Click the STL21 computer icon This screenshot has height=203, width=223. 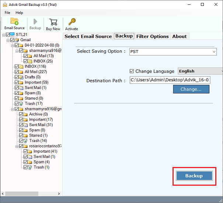pyautogui.click(x=12, y=35)
